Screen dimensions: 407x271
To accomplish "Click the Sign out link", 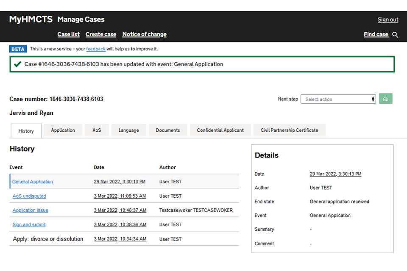I will coord(387,19).
